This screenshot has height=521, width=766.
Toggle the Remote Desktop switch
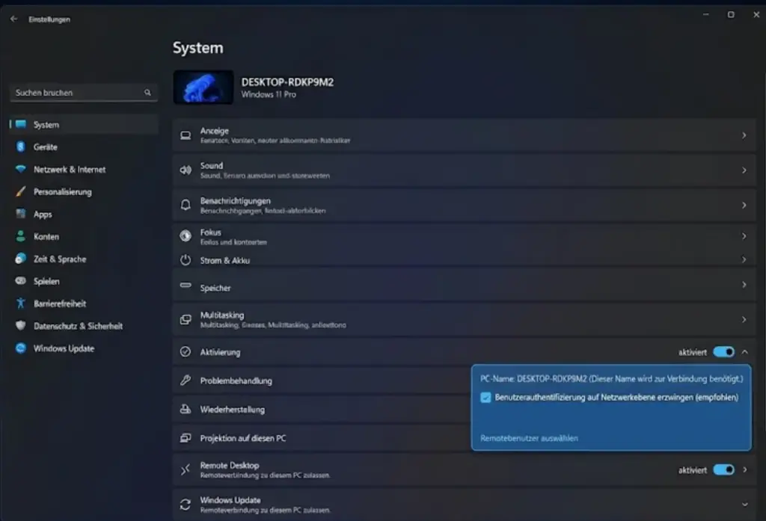[x=724, y=469]
